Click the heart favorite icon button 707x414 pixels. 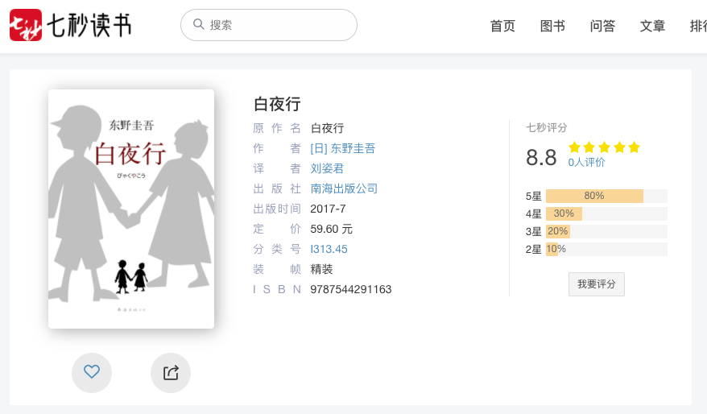tap(92, 372)
